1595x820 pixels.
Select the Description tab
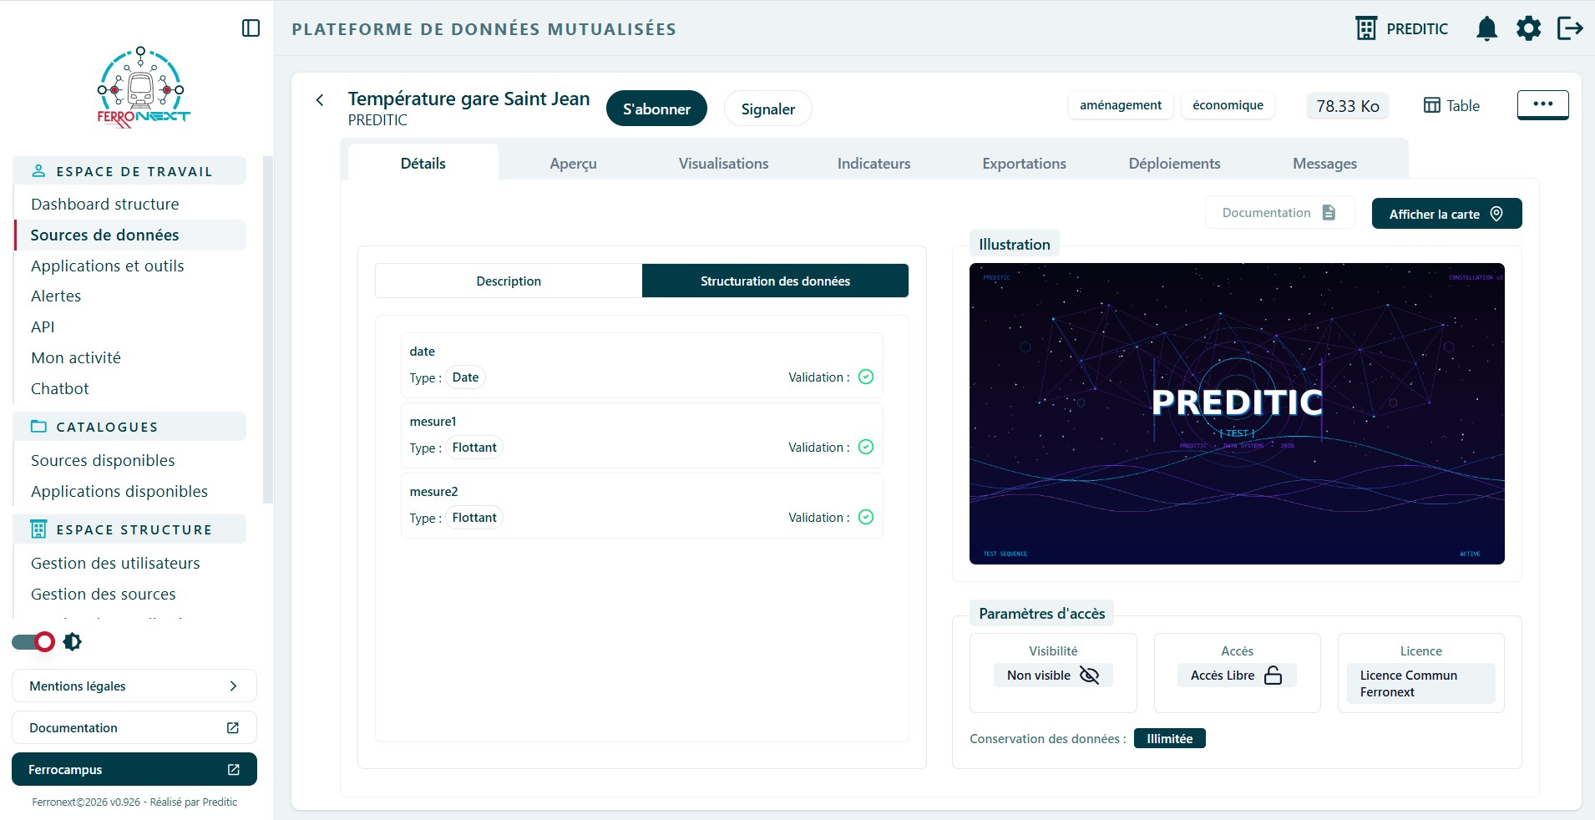509,281
